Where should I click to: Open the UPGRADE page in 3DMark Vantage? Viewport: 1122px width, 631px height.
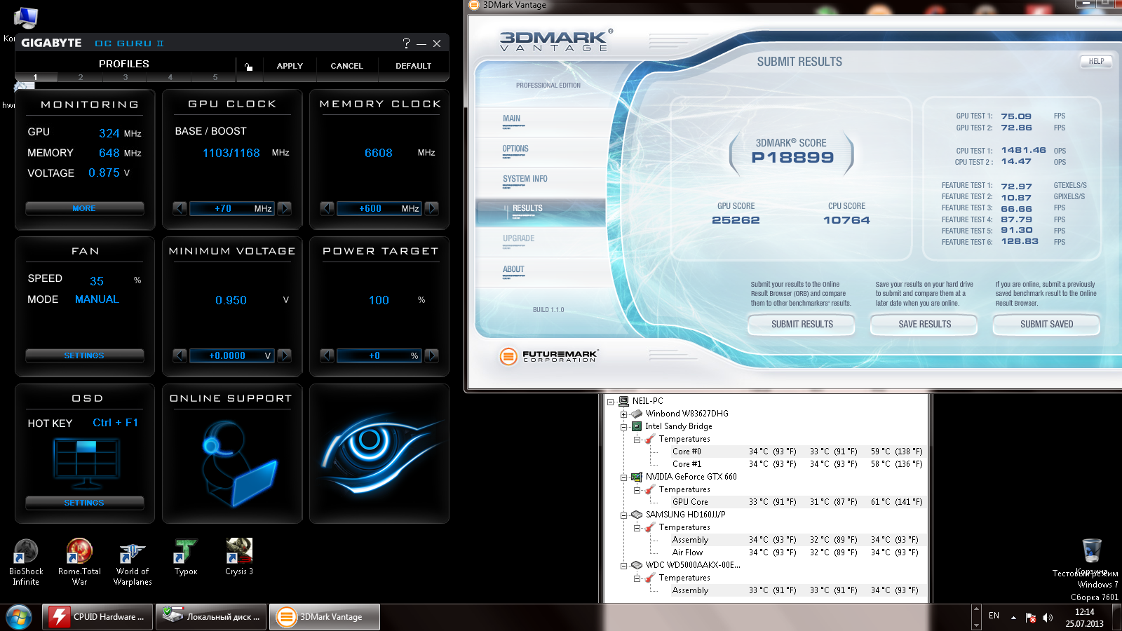519,239
